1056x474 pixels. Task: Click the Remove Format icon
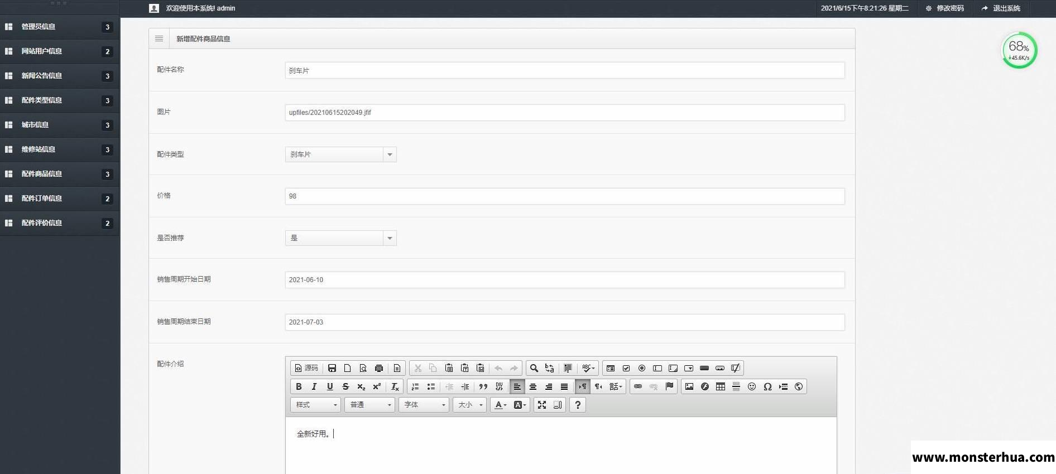395,386
